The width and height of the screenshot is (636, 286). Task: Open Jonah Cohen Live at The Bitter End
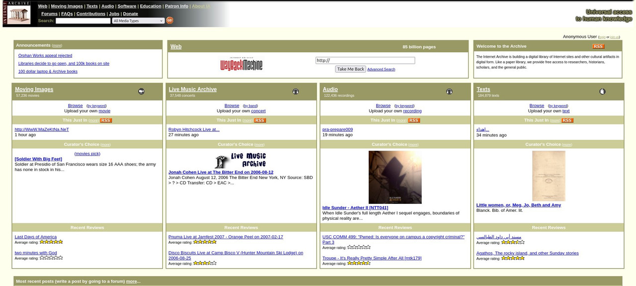pos(221,172)
